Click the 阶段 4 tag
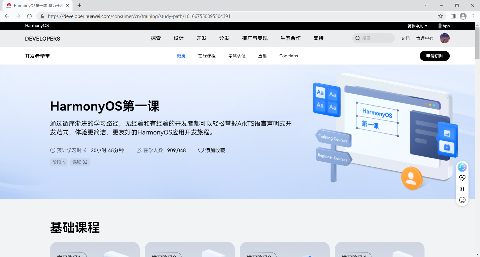This screenshot has width=480, height=257. (59, 162)
